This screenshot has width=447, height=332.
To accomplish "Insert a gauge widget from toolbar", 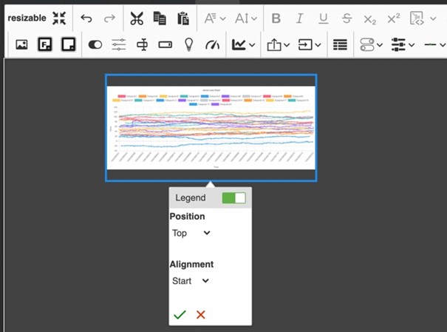I will tap(212, 44).
